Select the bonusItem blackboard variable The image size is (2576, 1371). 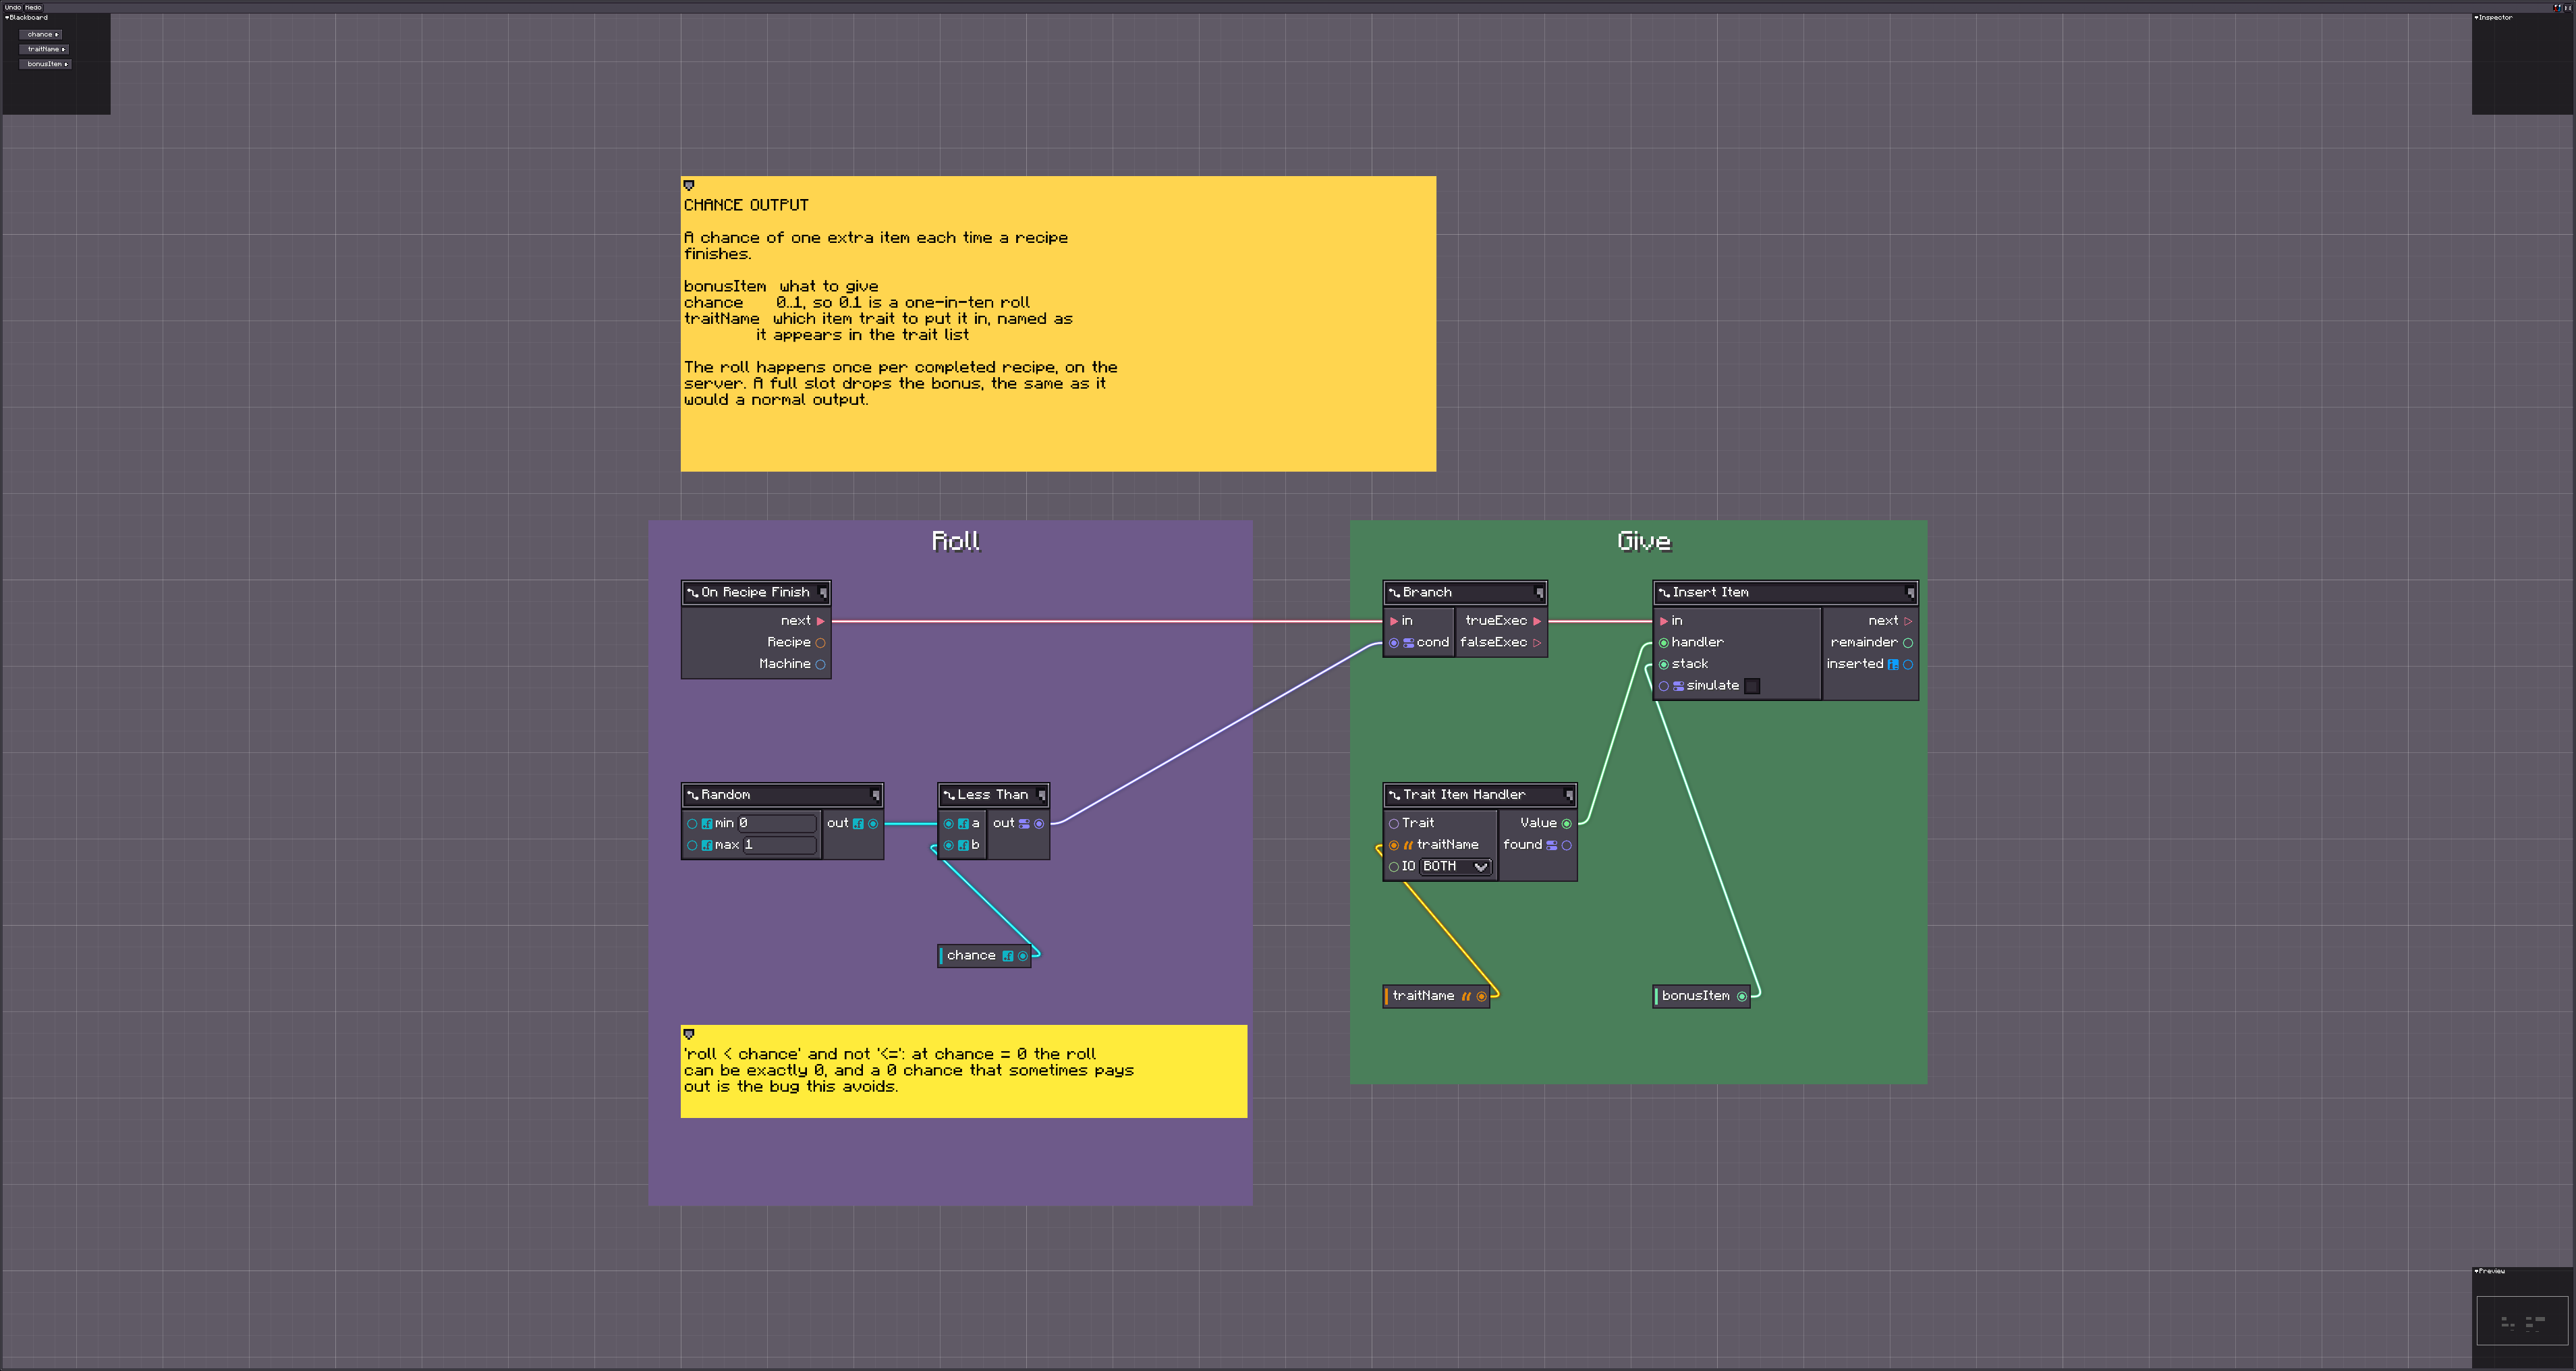click(46, 64)
